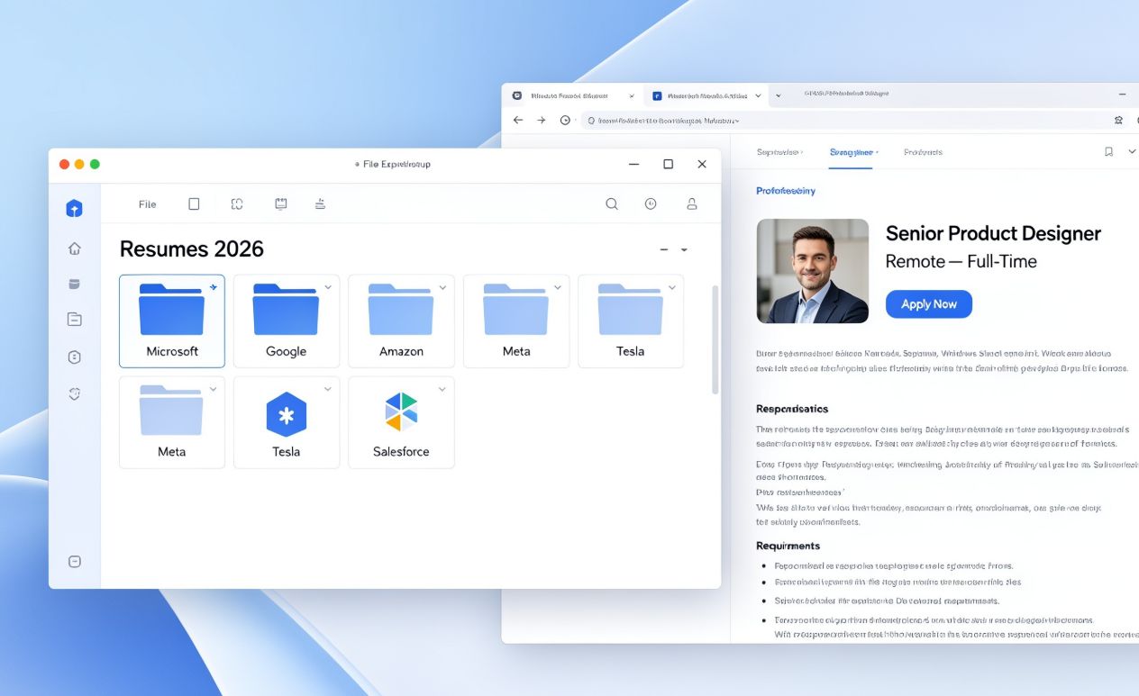Click the dash view control beside Resumes 2026

664,249
